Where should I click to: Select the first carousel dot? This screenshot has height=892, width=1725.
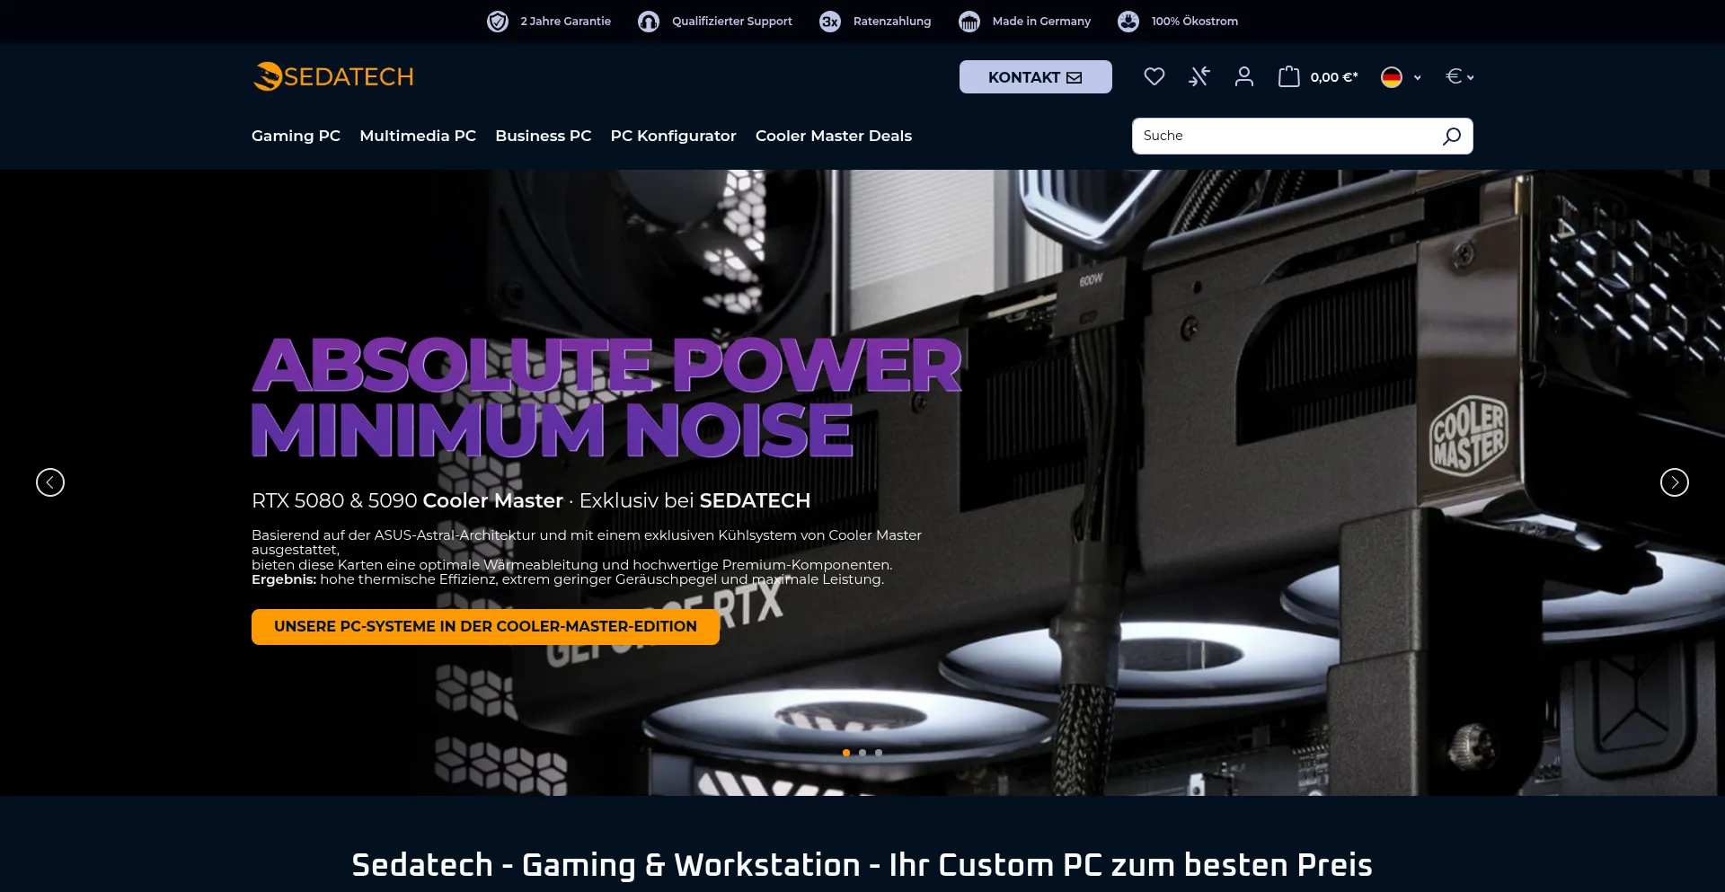click(x=846, y=753)
